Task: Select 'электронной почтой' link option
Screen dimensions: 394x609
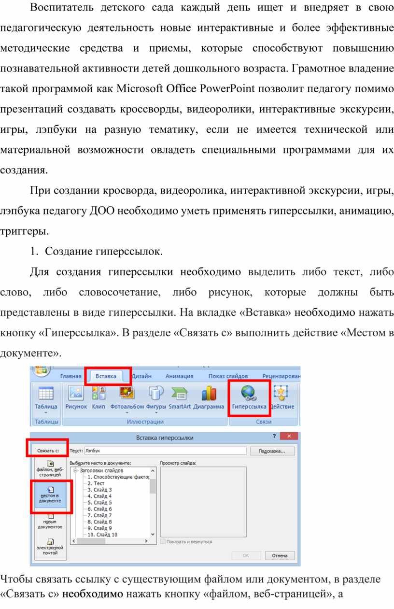Action: point(49,547)
